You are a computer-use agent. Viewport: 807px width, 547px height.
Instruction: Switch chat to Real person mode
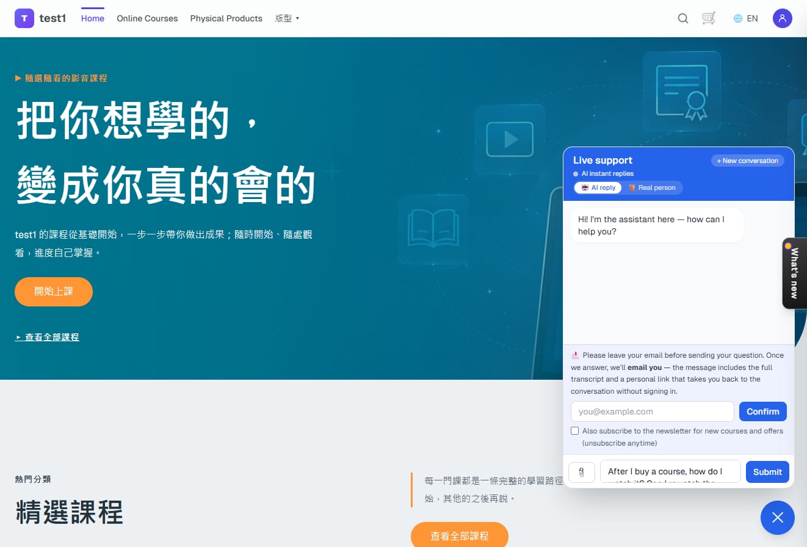point(652,188)
